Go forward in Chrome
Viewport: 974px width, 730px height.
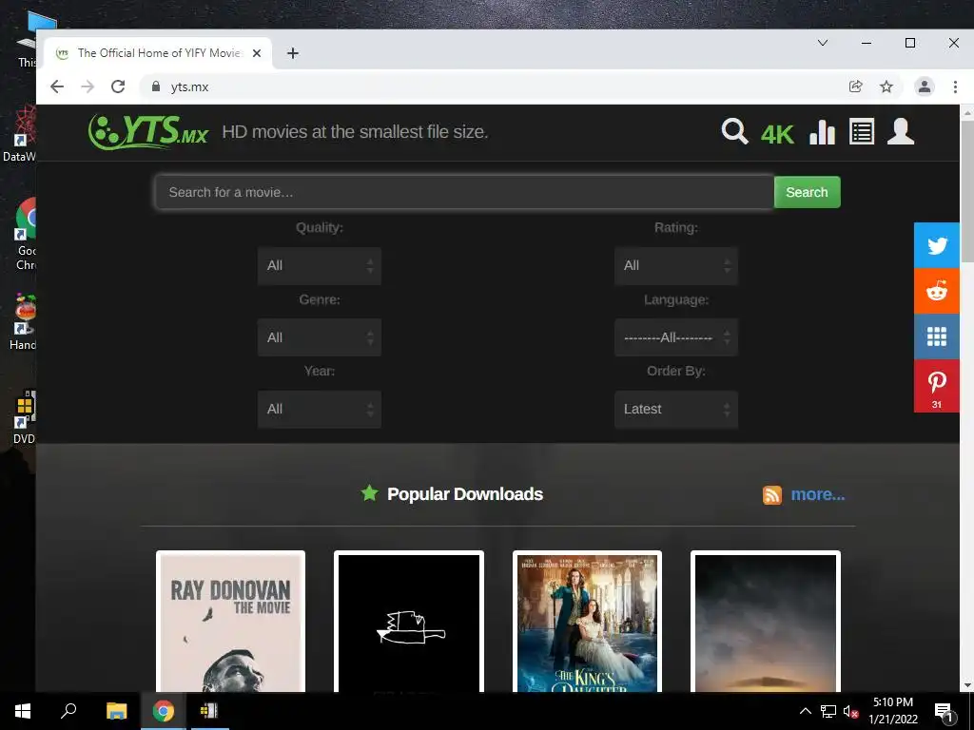coord(88,86)
